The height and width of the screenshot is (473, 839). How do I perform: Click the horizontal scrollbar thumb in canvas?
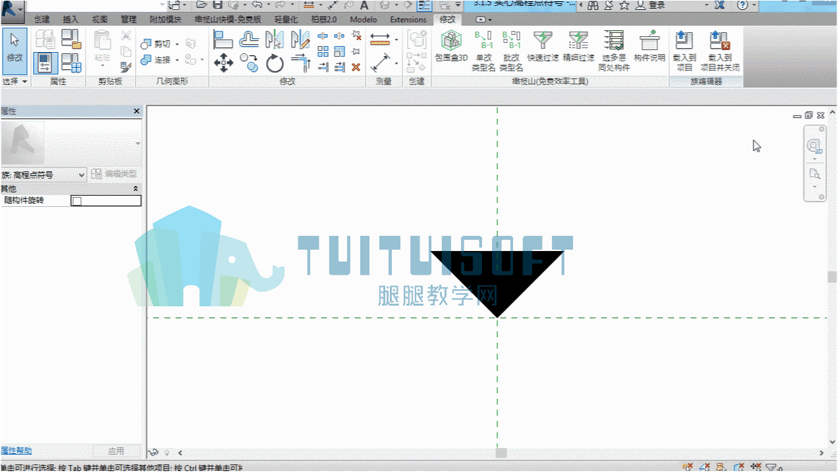coord(501,453)
